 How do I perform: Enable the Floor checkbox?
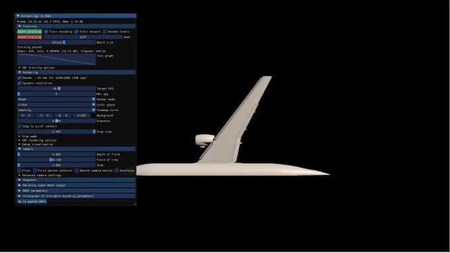click(x=19, y=170)
